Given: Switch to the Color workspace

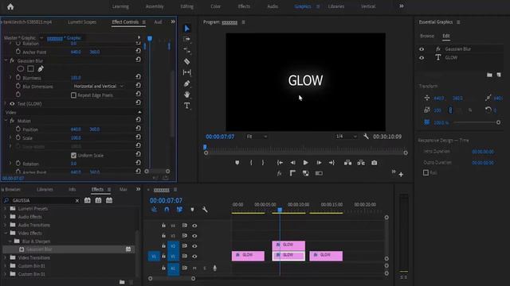Looking at the screenshot, I should [215, 6].
